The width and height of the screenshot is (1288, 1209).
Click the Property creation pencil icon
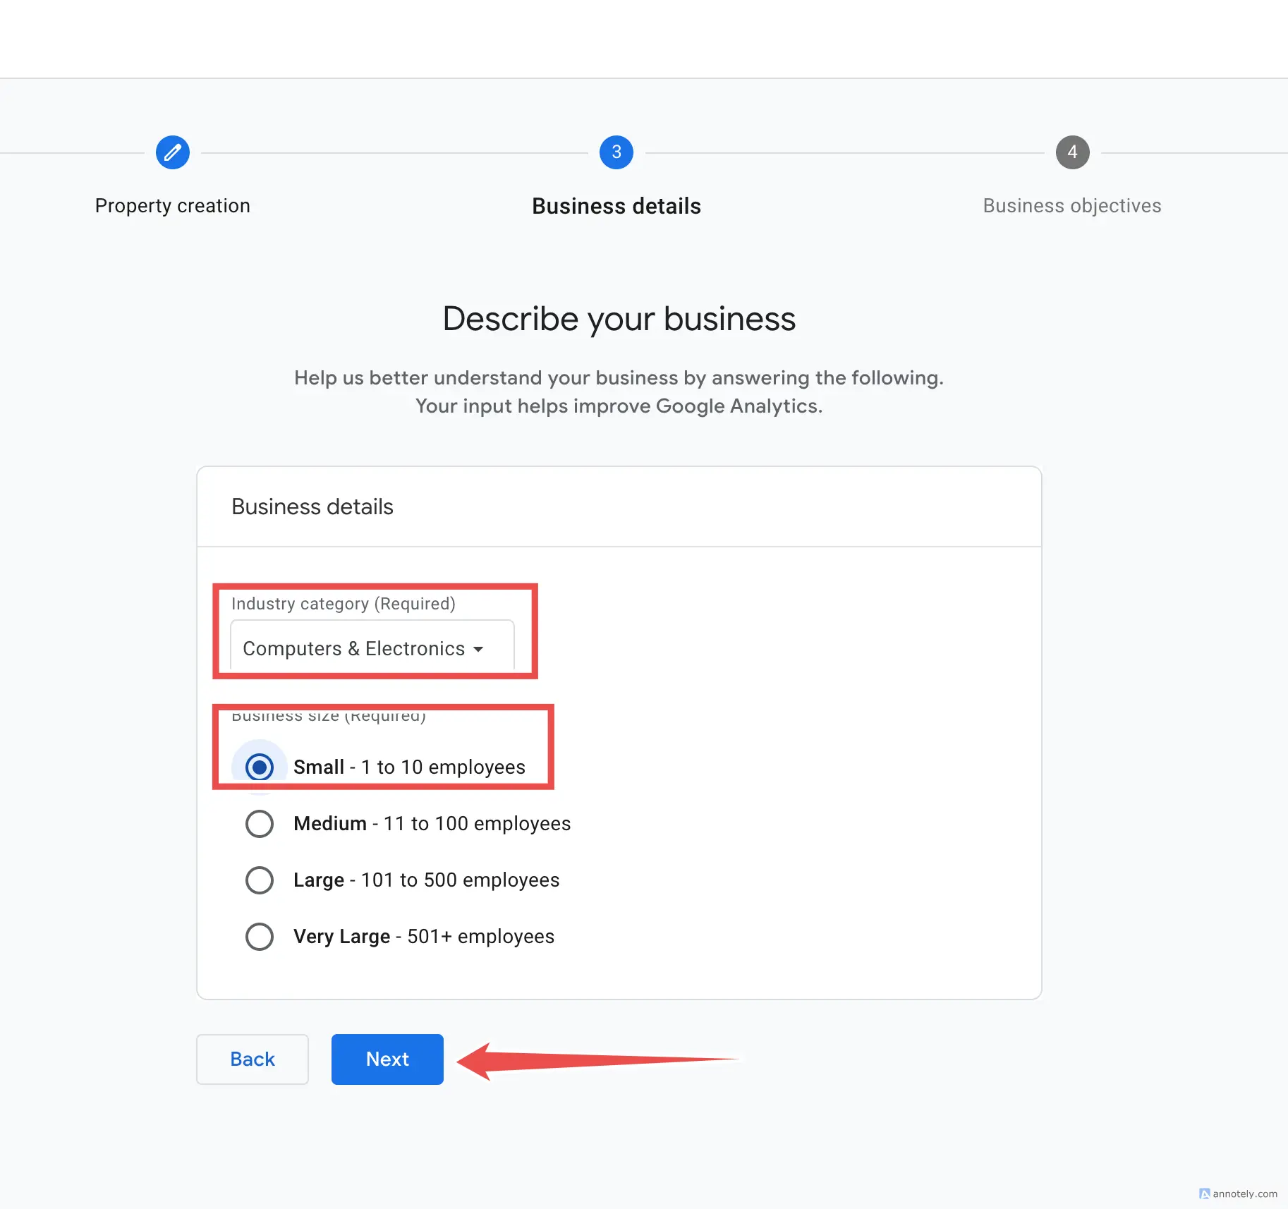click(x=172, y=152)
